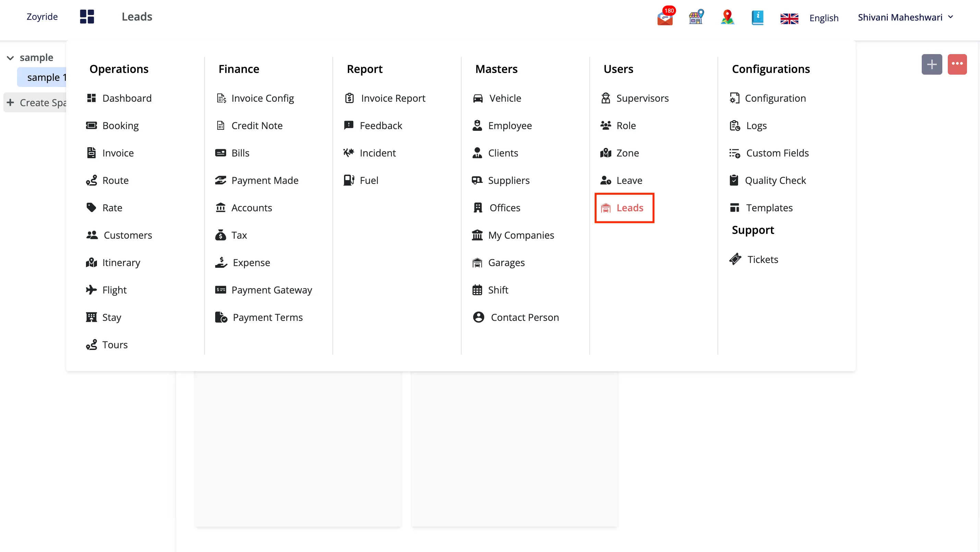Click the Zoyride brand link
Image resolution: width=980 pixels, height=552 pixels.
[42, 17]
